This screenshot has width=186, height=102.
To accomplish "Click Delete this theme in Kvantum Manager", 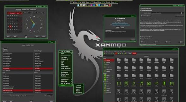I will [146, 16].
